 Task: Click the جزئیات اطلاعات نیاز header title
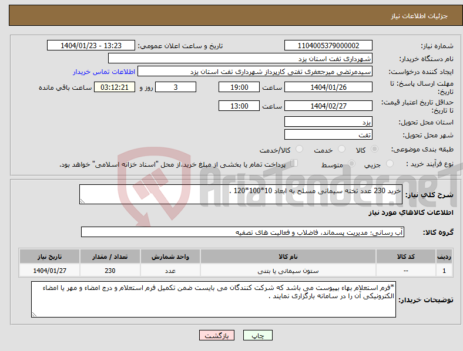tap(420, 16)
